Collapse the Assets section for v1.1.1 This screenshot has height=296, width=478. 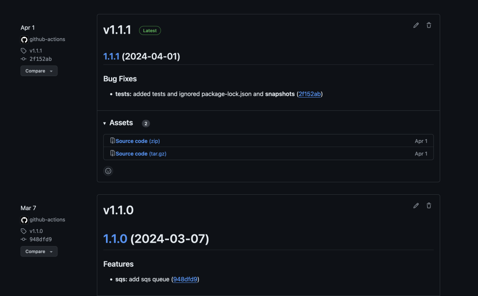[x=104, y=123]
